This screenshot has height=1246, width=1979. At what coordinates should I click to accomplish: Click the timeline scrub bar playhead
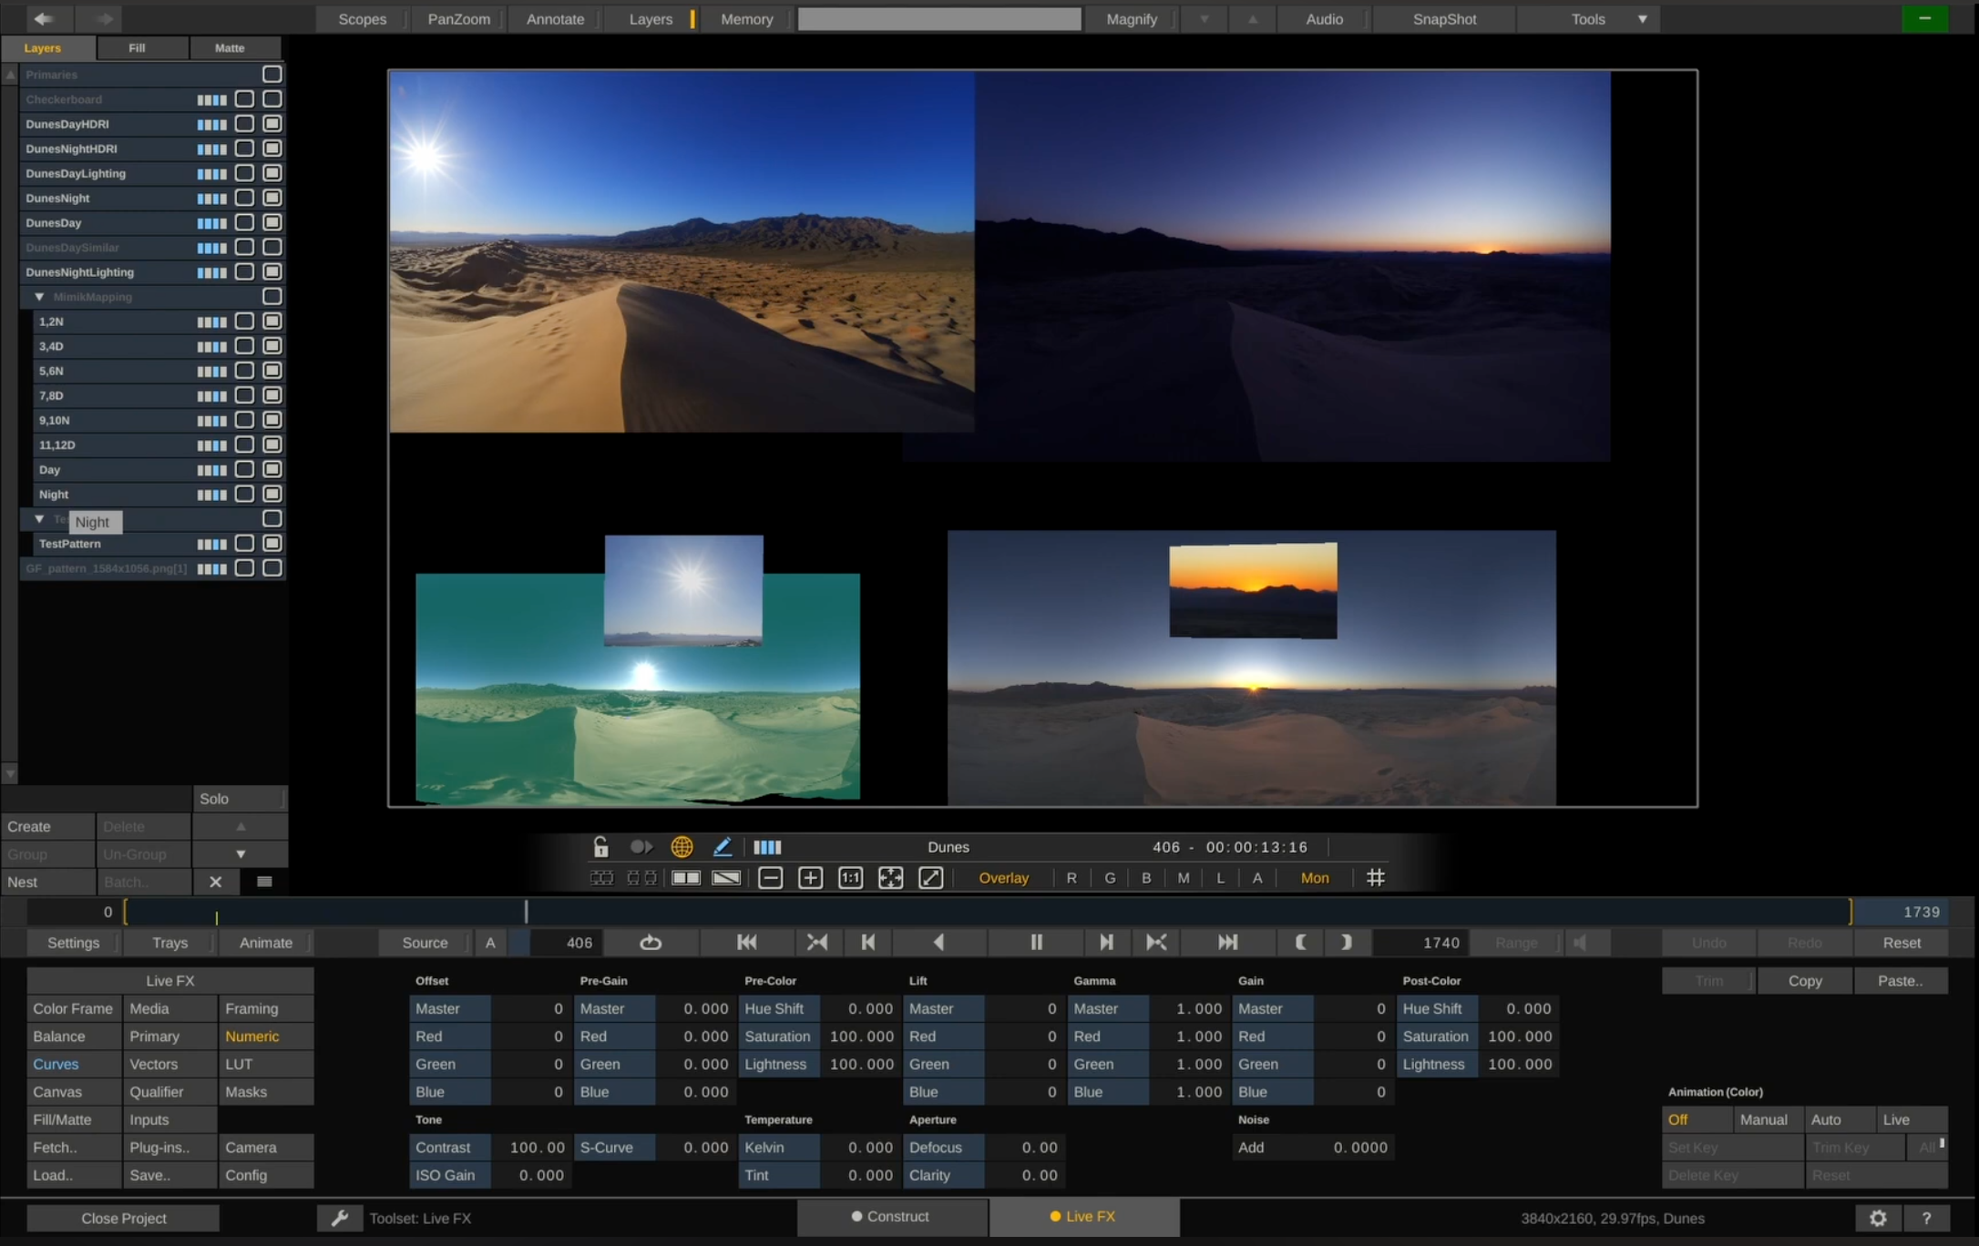tap(526, 912)
